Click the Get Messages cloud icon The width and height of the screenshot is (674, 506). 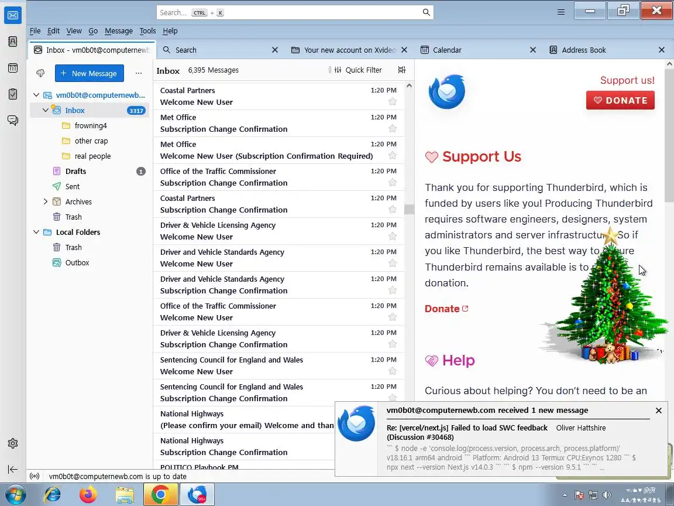point(40,73)
